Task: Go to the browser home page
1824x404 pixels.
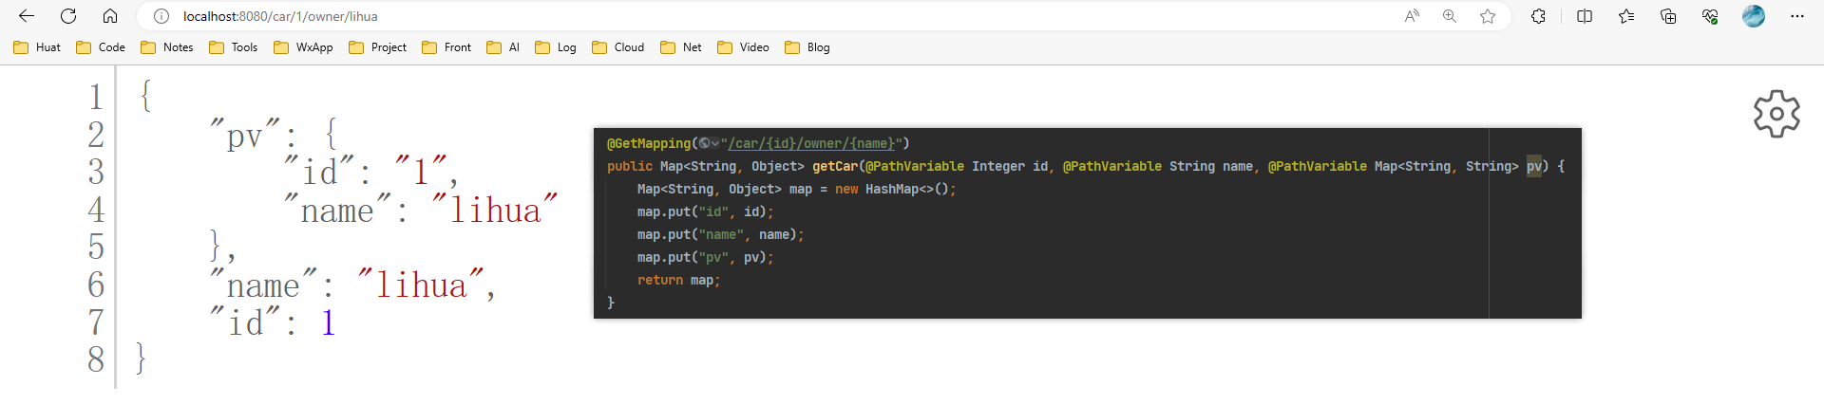Action: pos(110,16)
